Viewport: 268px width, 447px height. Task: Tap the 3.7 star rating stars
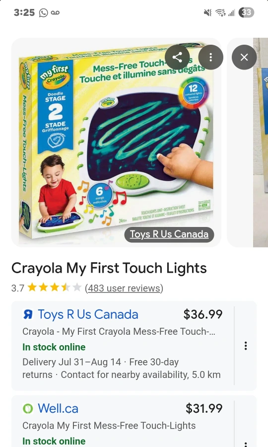click(55, 288)
